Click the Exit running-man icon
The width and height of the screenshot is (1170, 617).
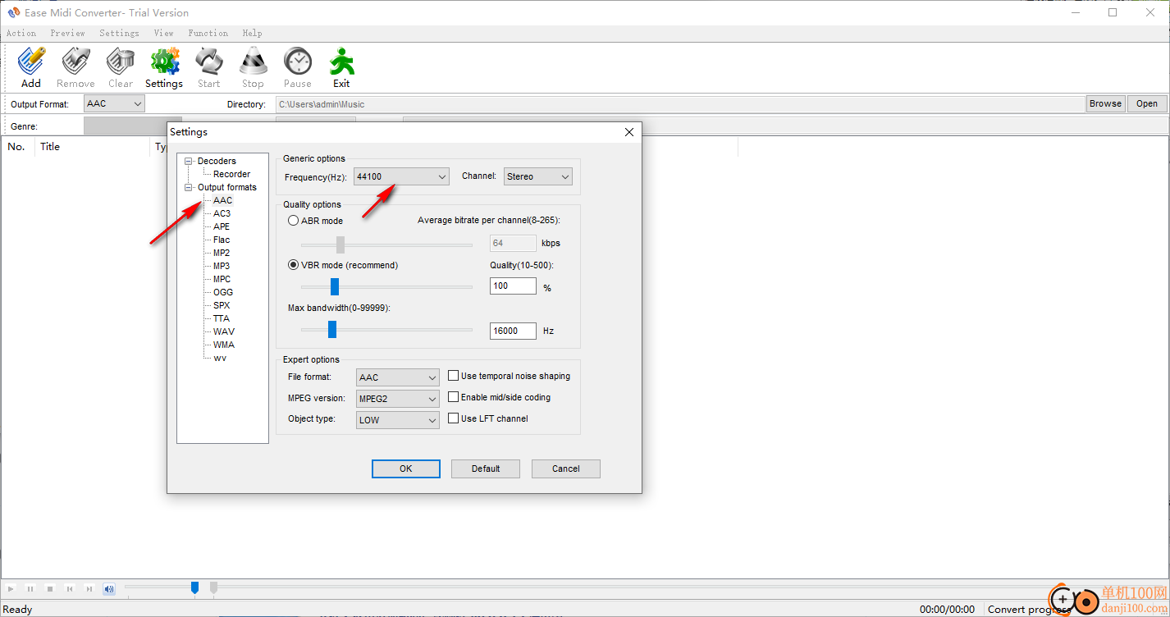click(x=341, y=67)
